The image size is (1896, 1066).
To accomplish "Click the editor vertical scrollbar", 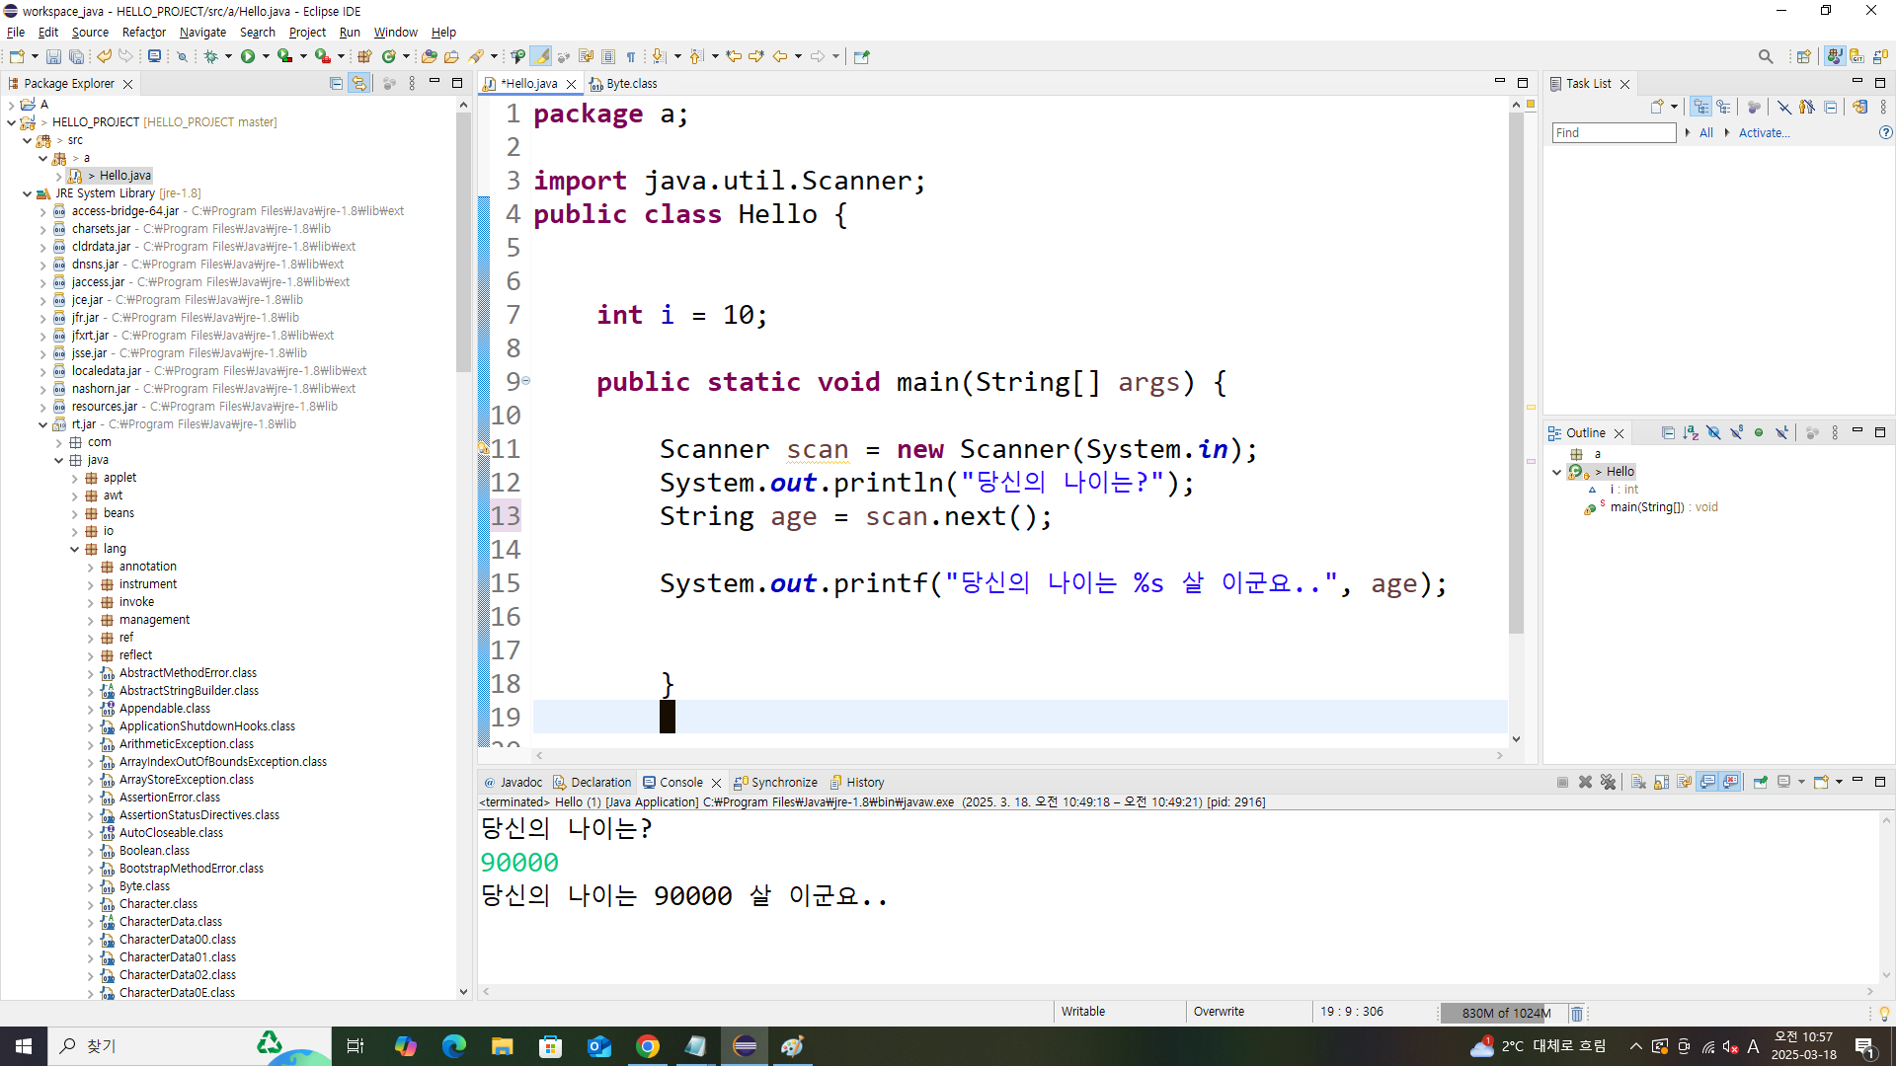I will pos(1516,375).
